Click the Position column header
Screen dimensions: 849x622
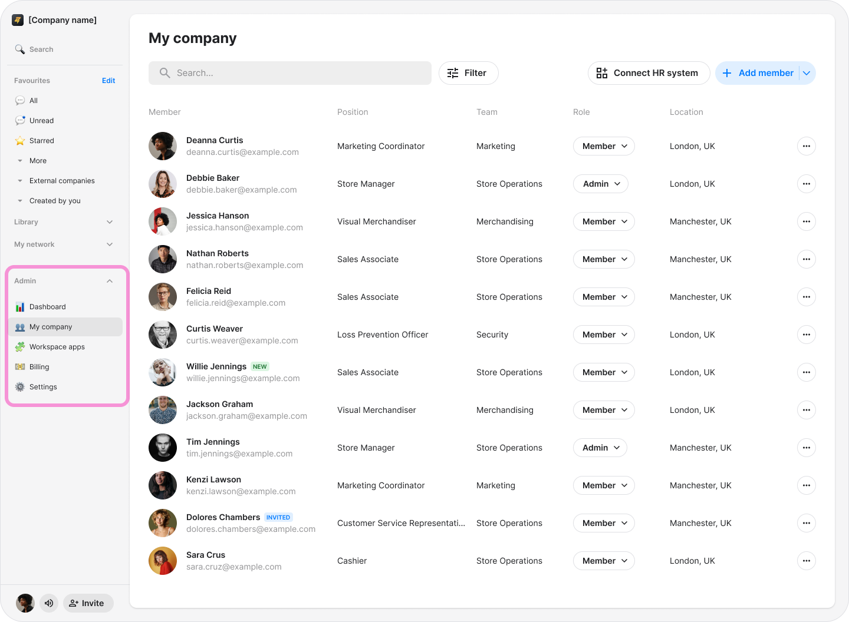[353, 112]
